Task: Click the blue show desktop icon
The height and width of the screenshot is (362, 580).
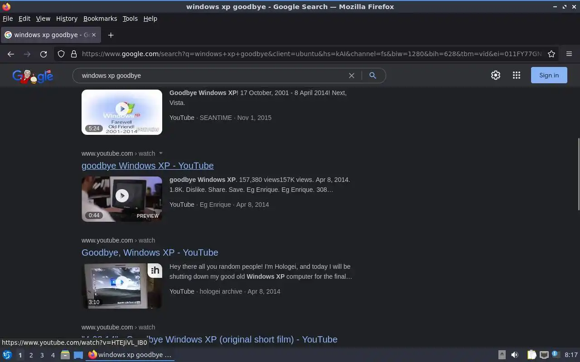Action: click(78, 355)
